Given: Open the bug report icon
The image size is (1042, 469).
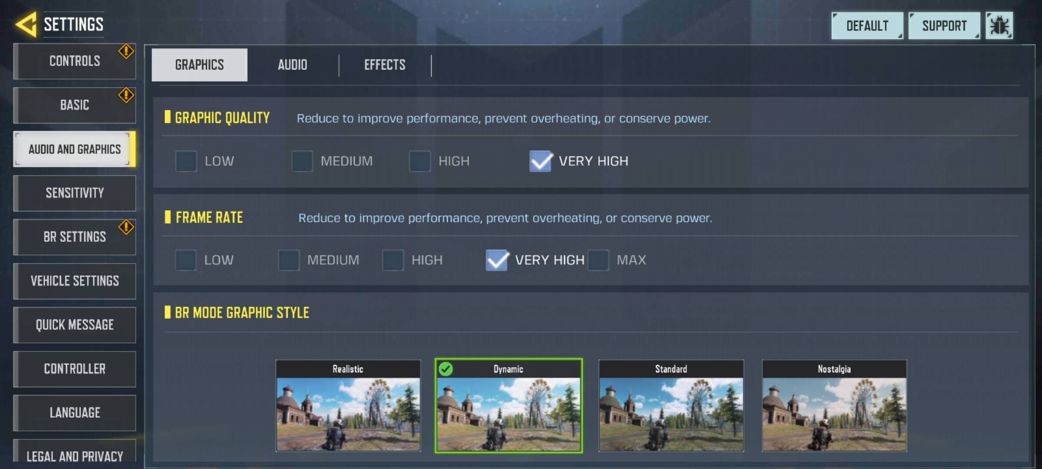Looking at the screenshot, I should 999,26.
